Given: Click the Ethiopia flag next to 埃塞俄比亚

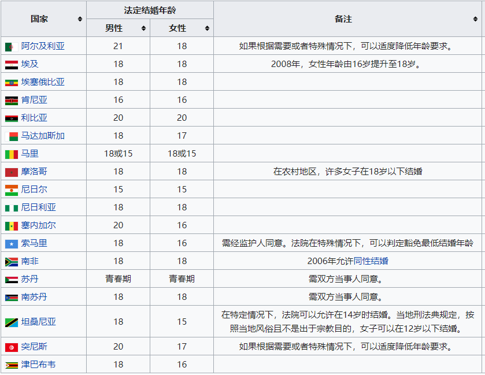Looking at the screenshot, I should 12,83.
